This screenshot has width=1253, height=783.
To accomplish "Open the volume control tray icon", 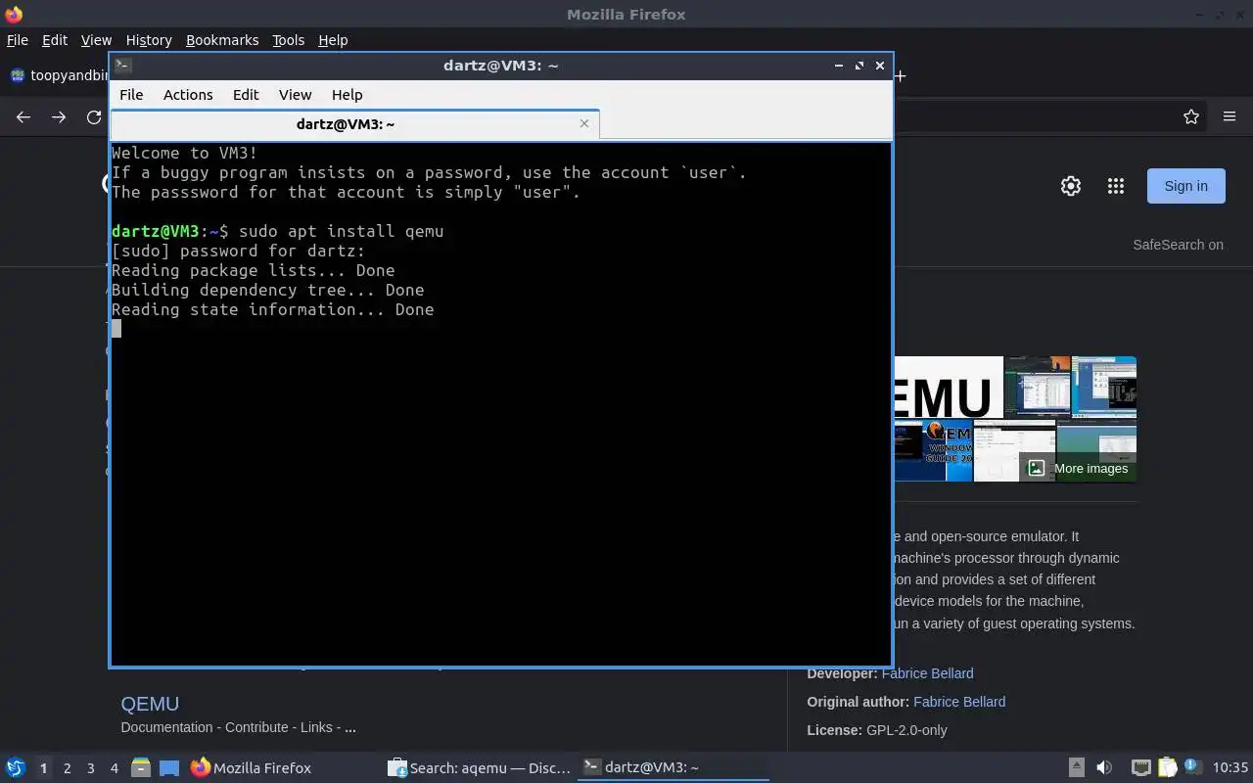I will (x=1104, y=767).
